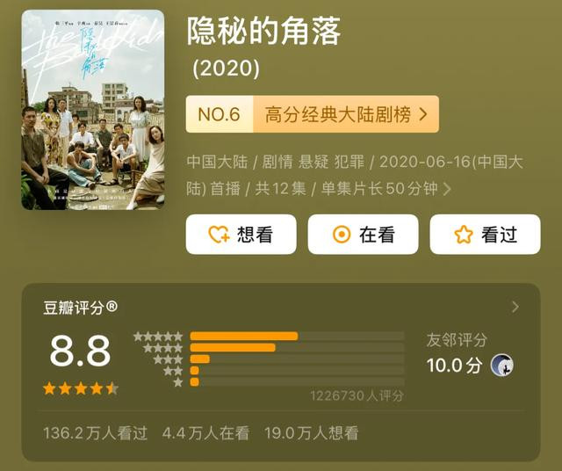Viewport: 562px width, 471px height.
Task: Click the star icon on 看过
Action: click(464, 235)
